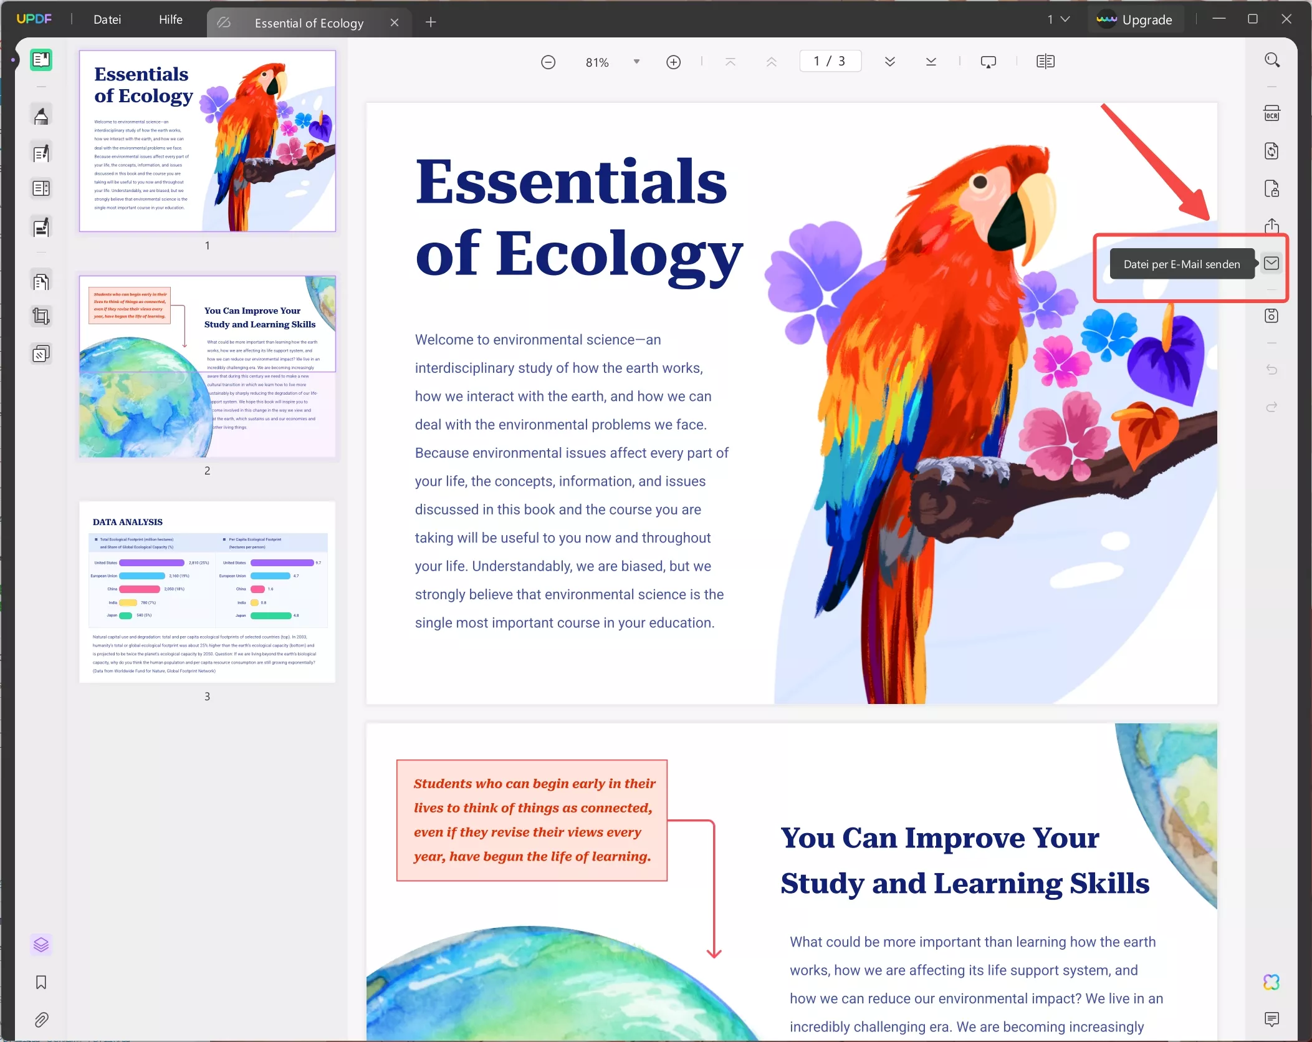Open the share/export icon in right sidebar
The width and height of the screenshot is (1312, 1042).
(1271, 226)
